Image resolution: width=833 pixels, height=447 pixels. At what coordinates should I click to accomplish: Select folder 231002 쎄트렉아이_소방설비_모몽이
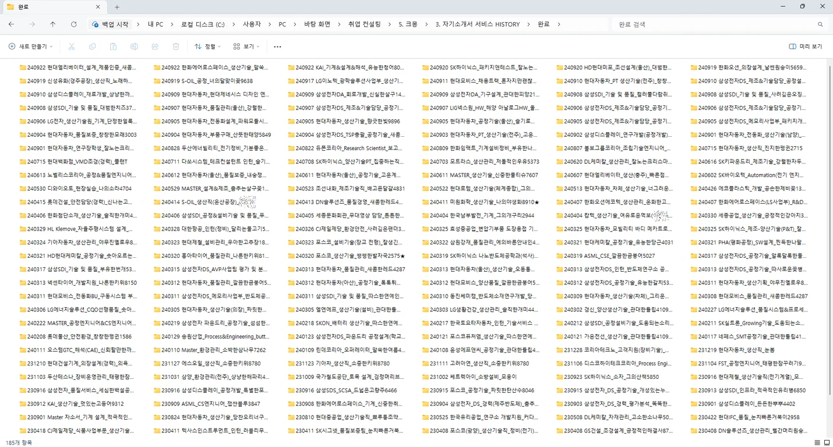coord(469,377)
